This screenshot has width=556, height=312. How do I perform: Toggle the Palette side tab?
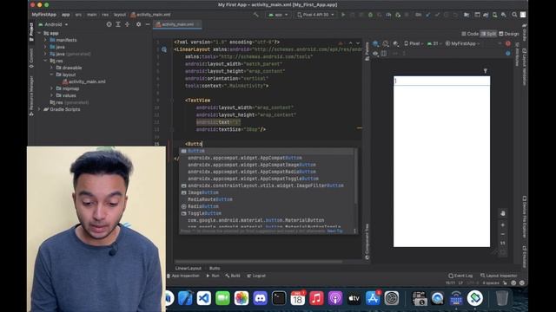(367, 51)
